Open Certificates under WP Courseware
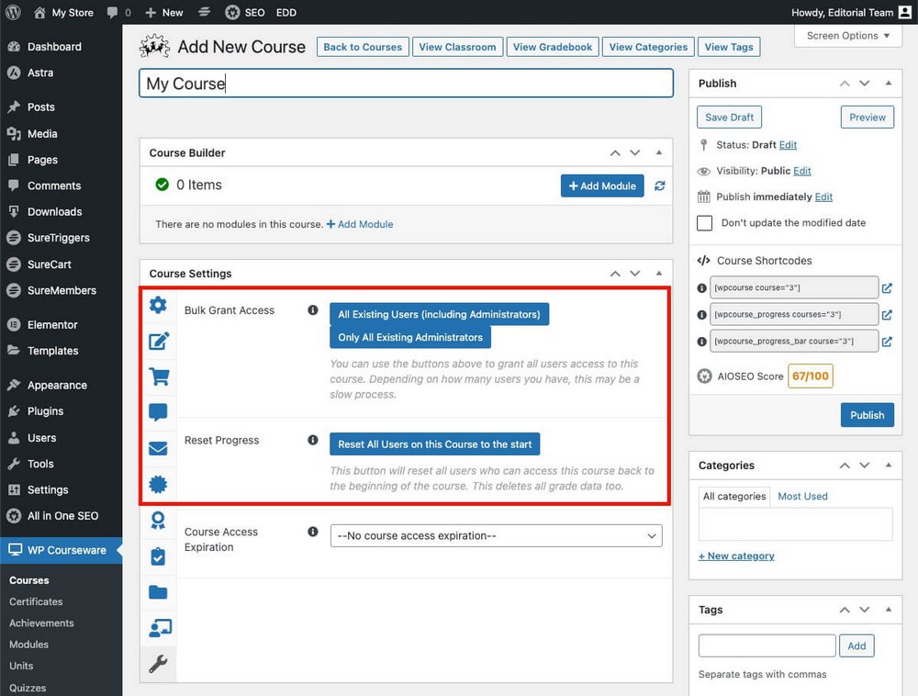Screen dimensions: 918x696 click(x=36, y=601)
